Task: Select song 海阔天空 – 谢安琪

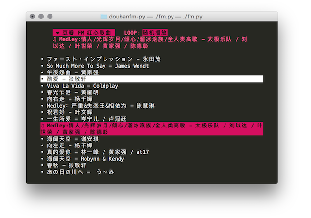Action: click(70, 139)
